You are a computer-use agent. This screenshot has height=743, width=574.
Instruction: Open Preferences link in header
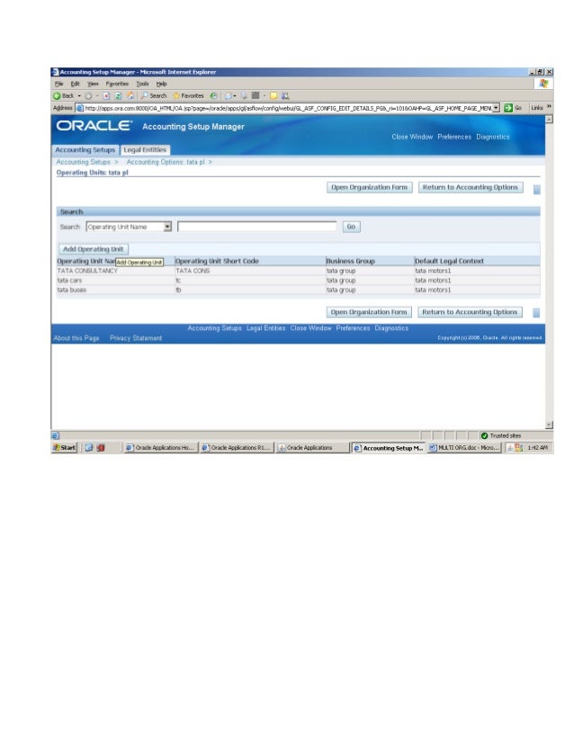tap(454, 137)
